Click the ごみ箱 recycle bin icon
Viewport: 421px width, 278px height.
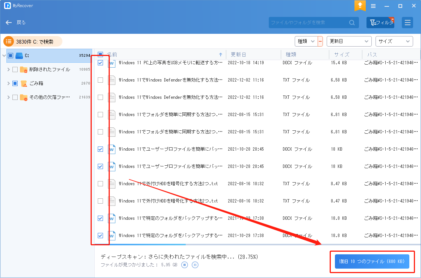[x=24, y=83]
